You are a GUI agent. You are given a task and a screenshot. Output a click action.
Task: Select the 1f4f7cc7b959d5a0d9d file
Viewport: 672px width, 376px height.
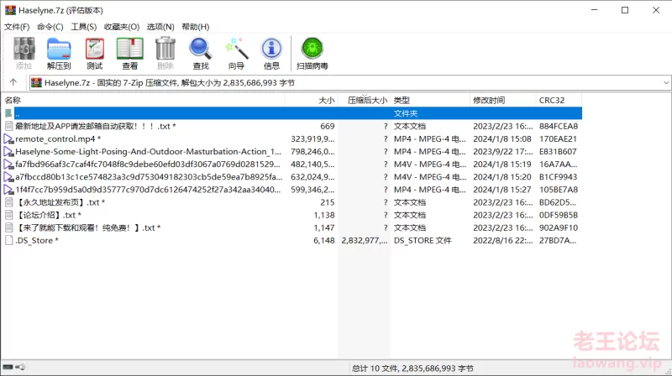[x=148, y=190]
